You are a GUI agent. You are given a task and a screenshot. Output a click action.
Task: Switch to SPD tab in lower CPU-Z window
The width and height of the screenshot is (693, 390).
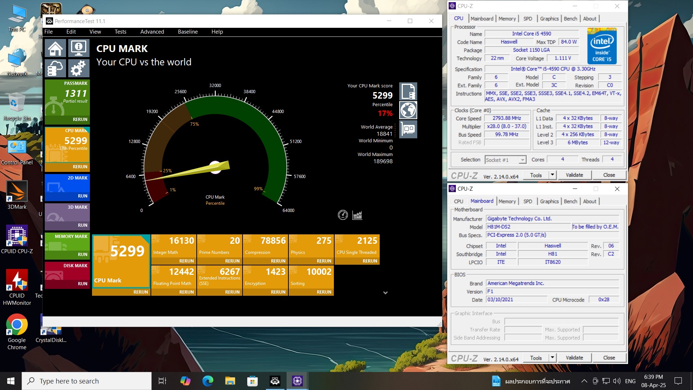[x=527, y=201]
